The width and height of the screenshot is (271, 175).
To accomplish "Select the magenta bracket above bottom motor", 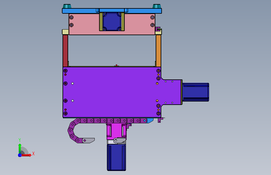I will point(117,131).
